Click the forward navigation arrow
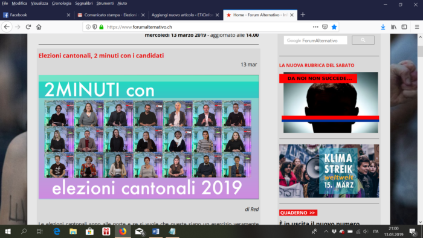The image size is (423, 238). [x=18, y=27]
